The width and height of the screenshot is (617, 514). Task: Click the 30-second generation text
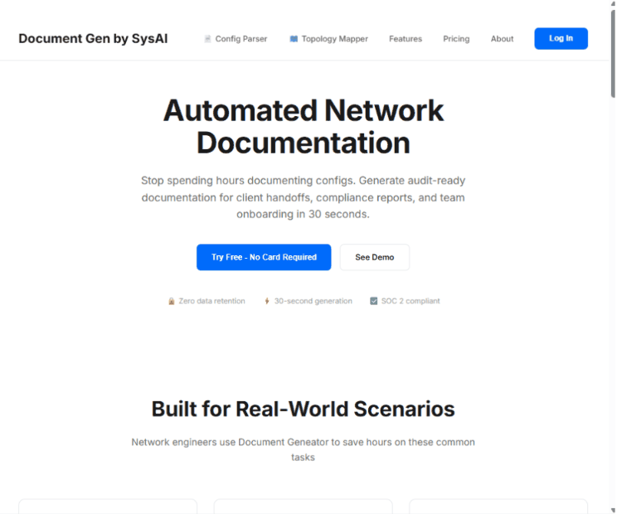click(313, 301)
